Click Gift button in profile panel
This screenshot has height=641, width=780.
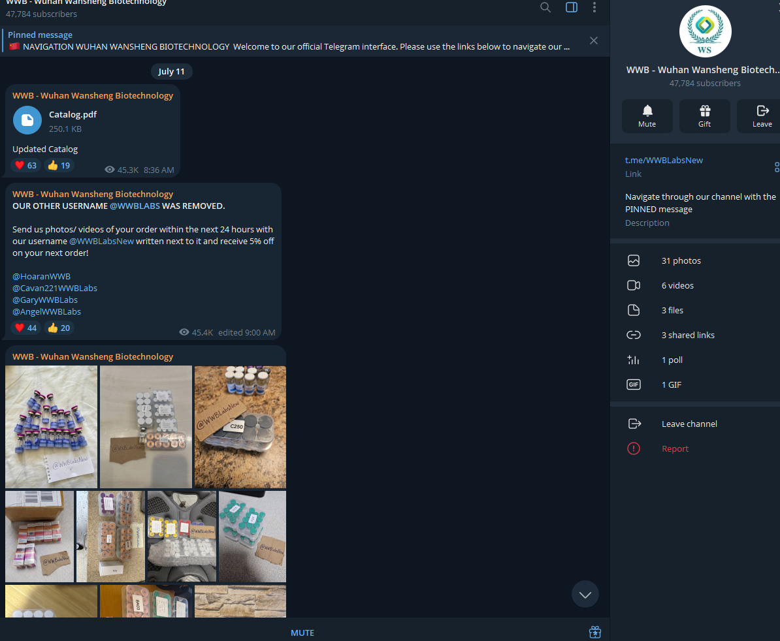(x=704, y=116)
